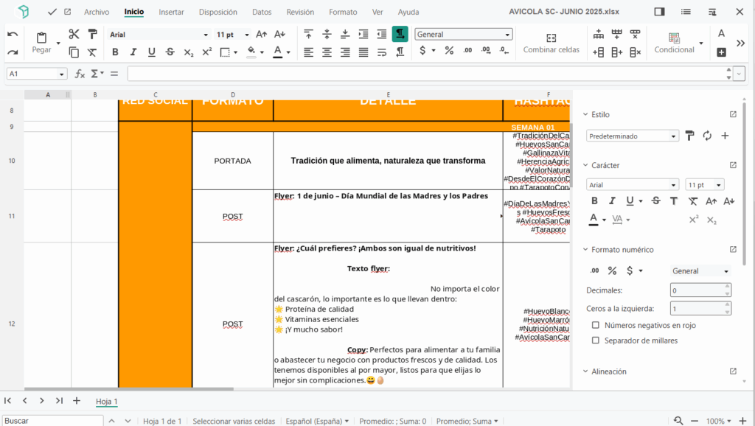
Task: Open the Insertar menu tab
Action: [172, 12]
